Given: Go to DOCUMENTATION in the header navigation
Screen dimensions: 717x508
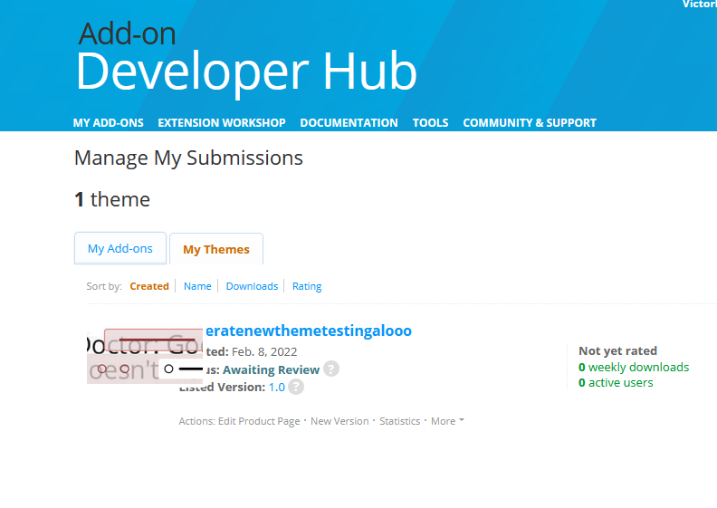Looking at the screenshot, I should coord(349,122).
